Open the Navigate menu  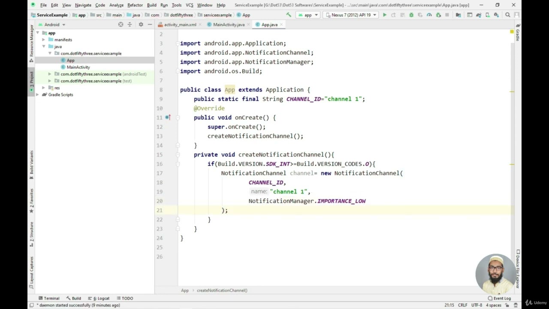pyautogui.click(x=83, y=5)
